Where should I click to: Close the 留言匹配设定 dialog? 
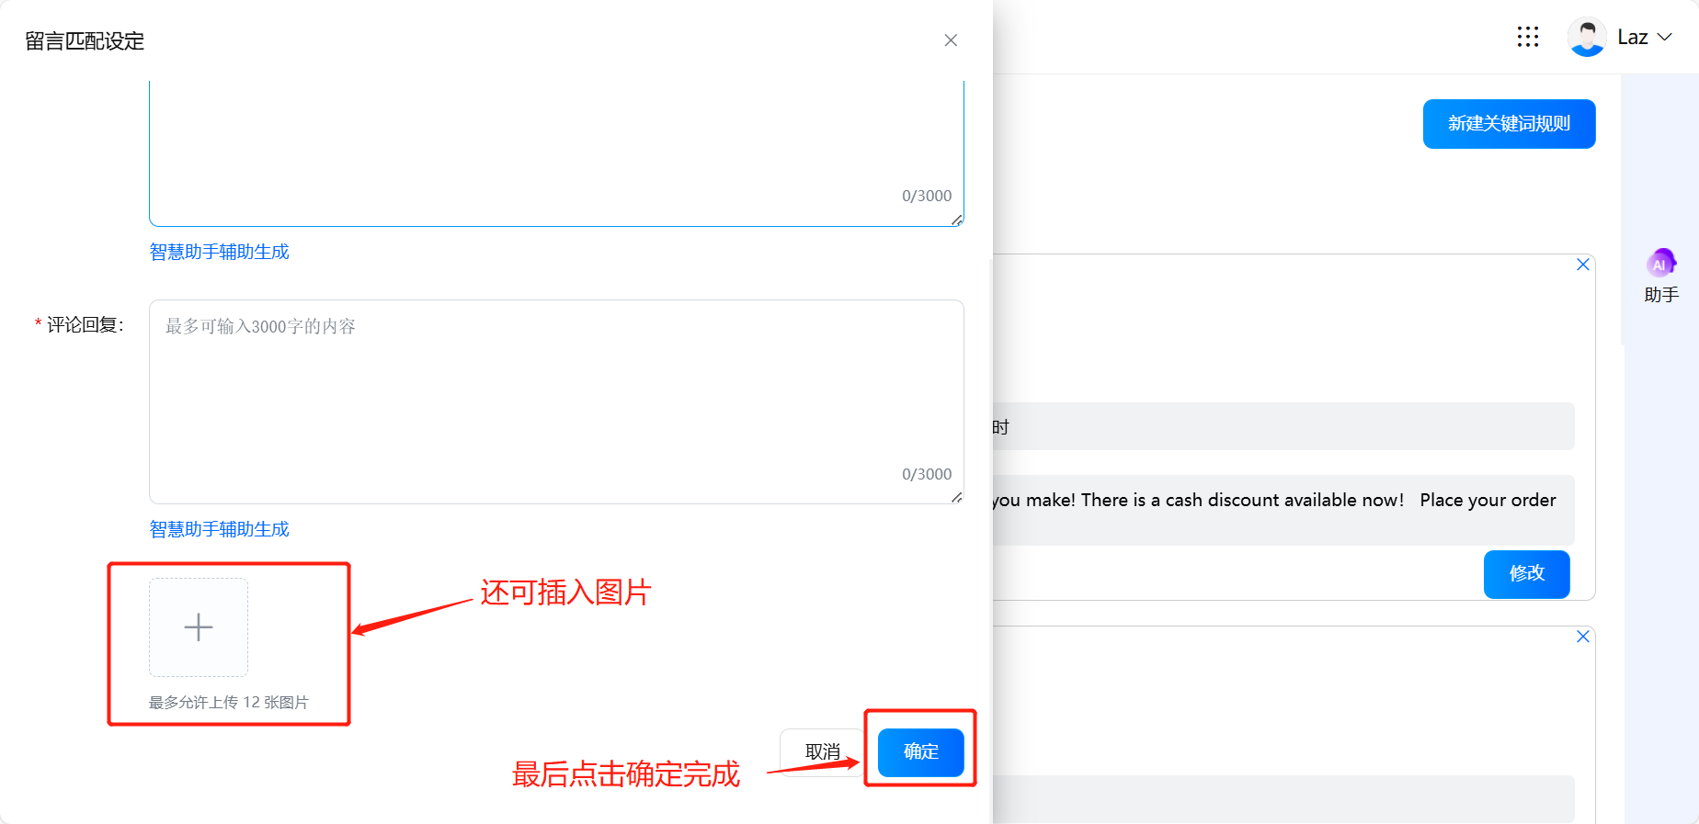click(951, 40)
